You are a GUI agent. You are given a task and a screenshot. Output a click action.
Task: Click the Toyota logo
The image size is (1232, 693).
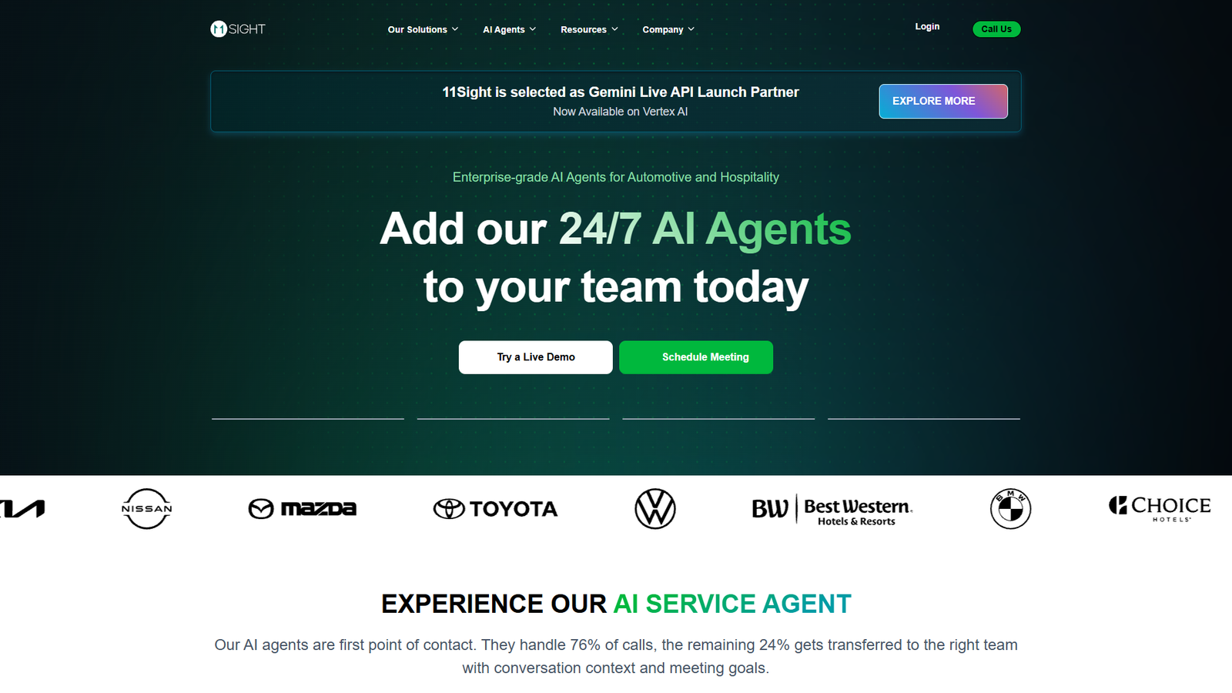click(496, 508)
